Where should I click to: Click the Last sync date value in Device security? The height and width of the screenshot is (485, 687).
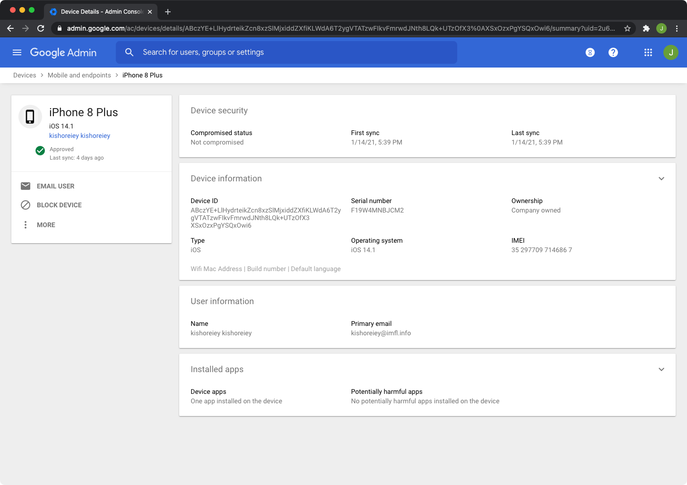click(x=537, y=142)
